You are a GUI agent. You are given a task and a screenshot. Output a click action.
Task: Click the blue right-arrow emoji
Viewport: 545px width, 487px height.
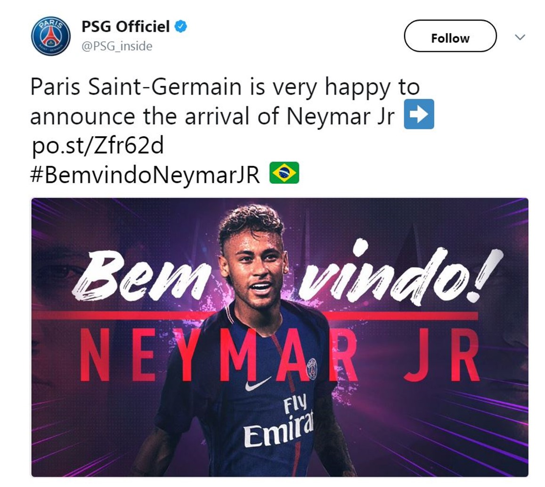(x=419, y=114)
